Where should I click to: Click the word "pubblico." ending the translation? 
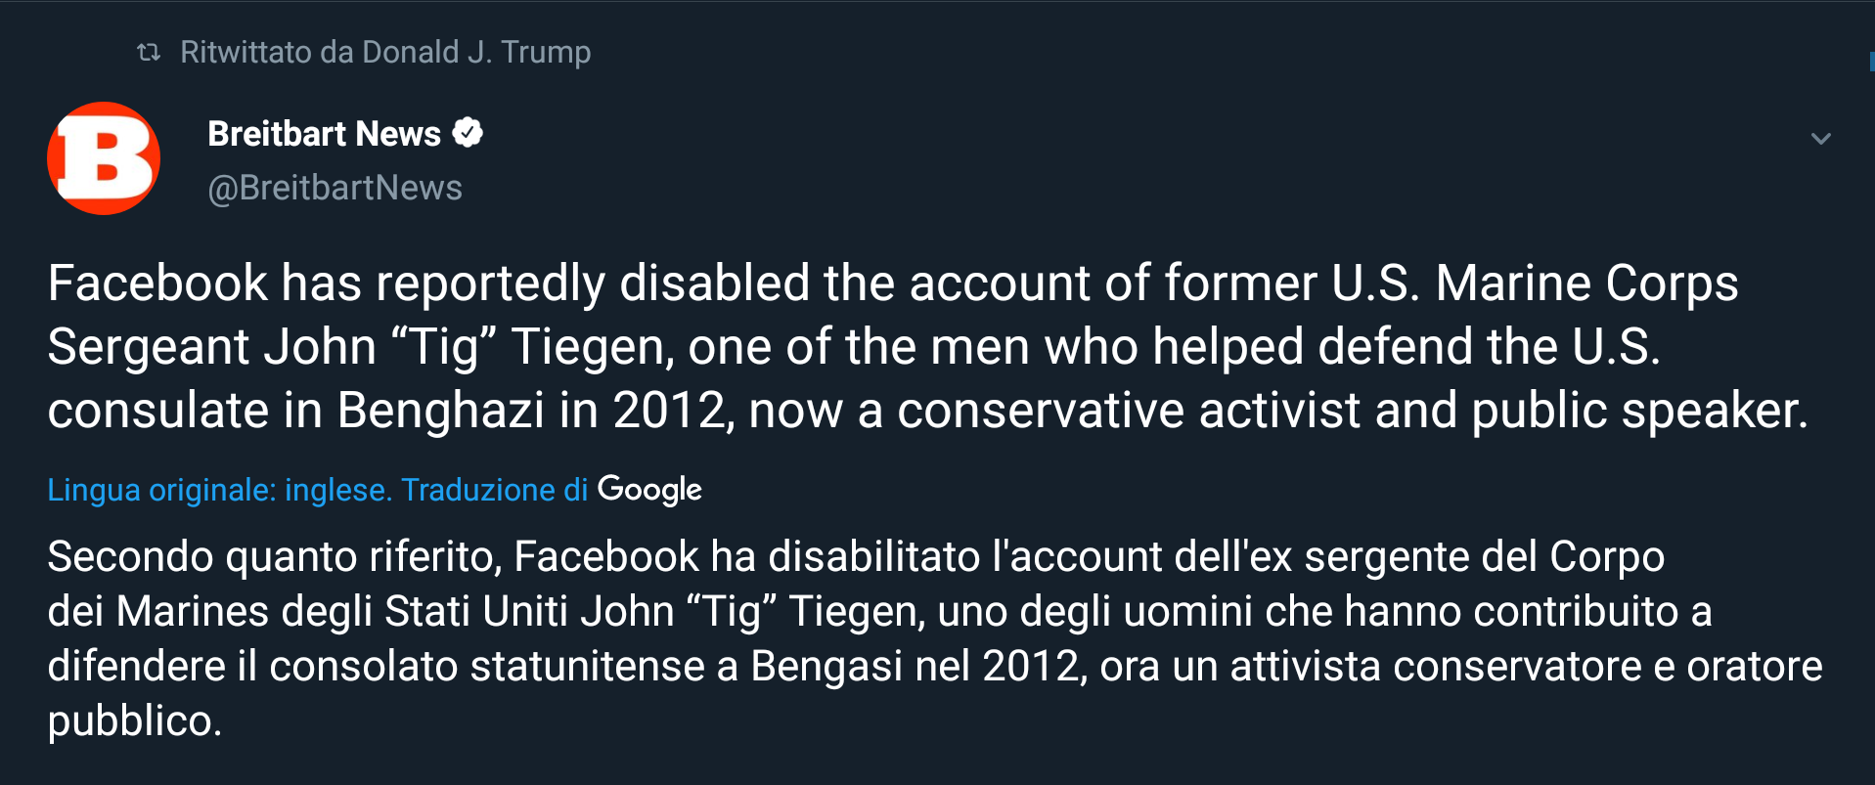pyautogui.click(x=135, y=721)
